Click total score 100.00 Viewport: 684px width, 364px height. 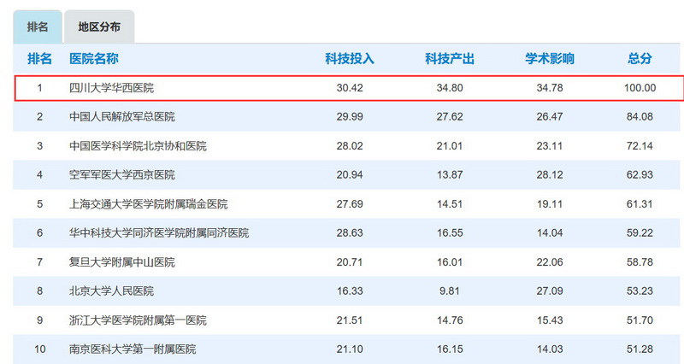(x=640, y=88)
